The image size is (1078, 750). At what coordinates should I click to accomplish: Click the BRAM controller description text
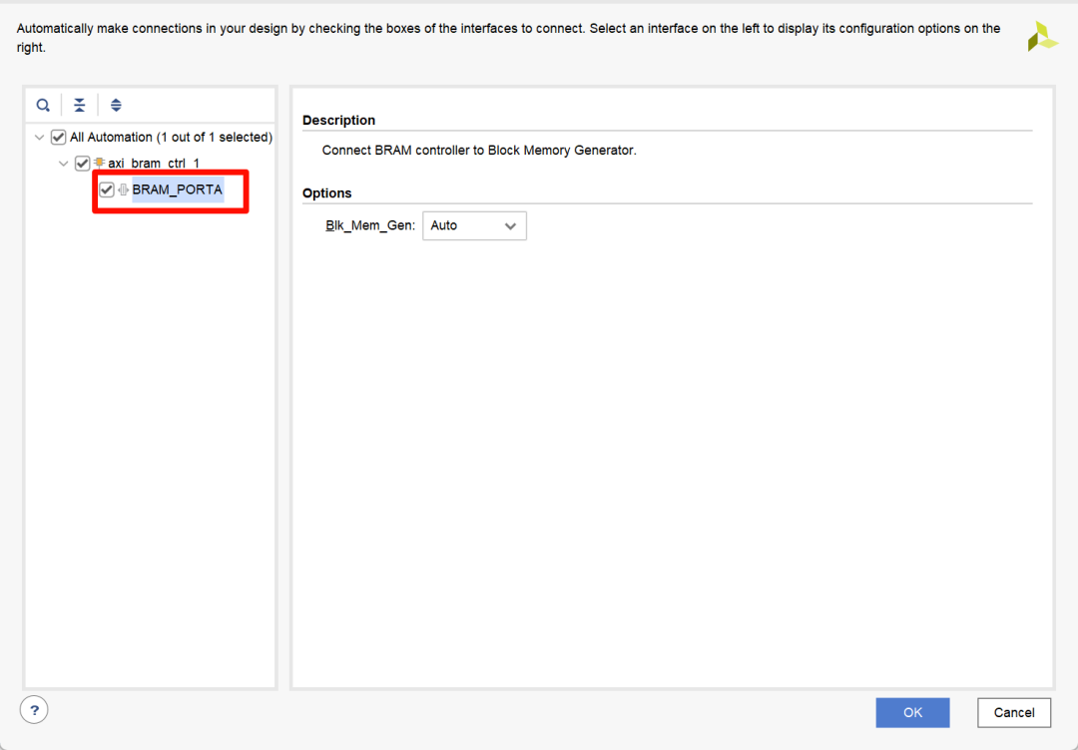click(x=478, y=151)
